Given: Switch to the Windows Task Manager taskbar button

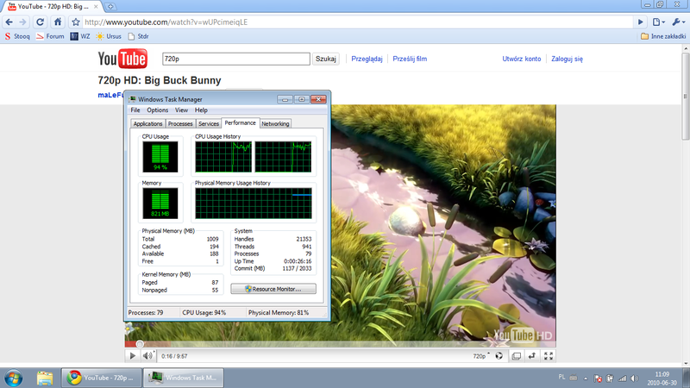Looking at the screenshot, I should click(184, 378).
